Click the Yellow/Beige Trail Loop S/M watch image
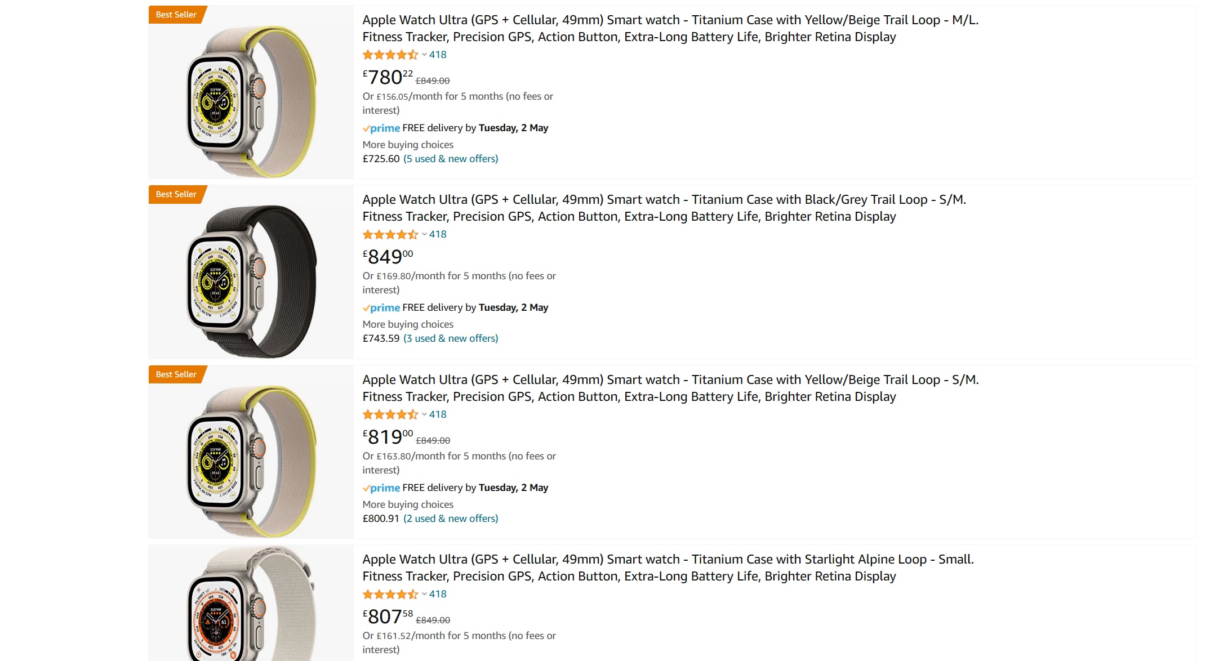 coord(251,461)
